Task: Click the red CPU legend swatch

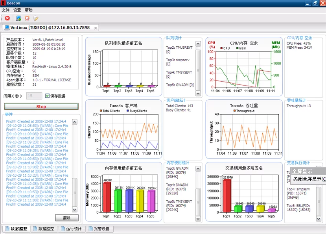Action: [222, 48]
